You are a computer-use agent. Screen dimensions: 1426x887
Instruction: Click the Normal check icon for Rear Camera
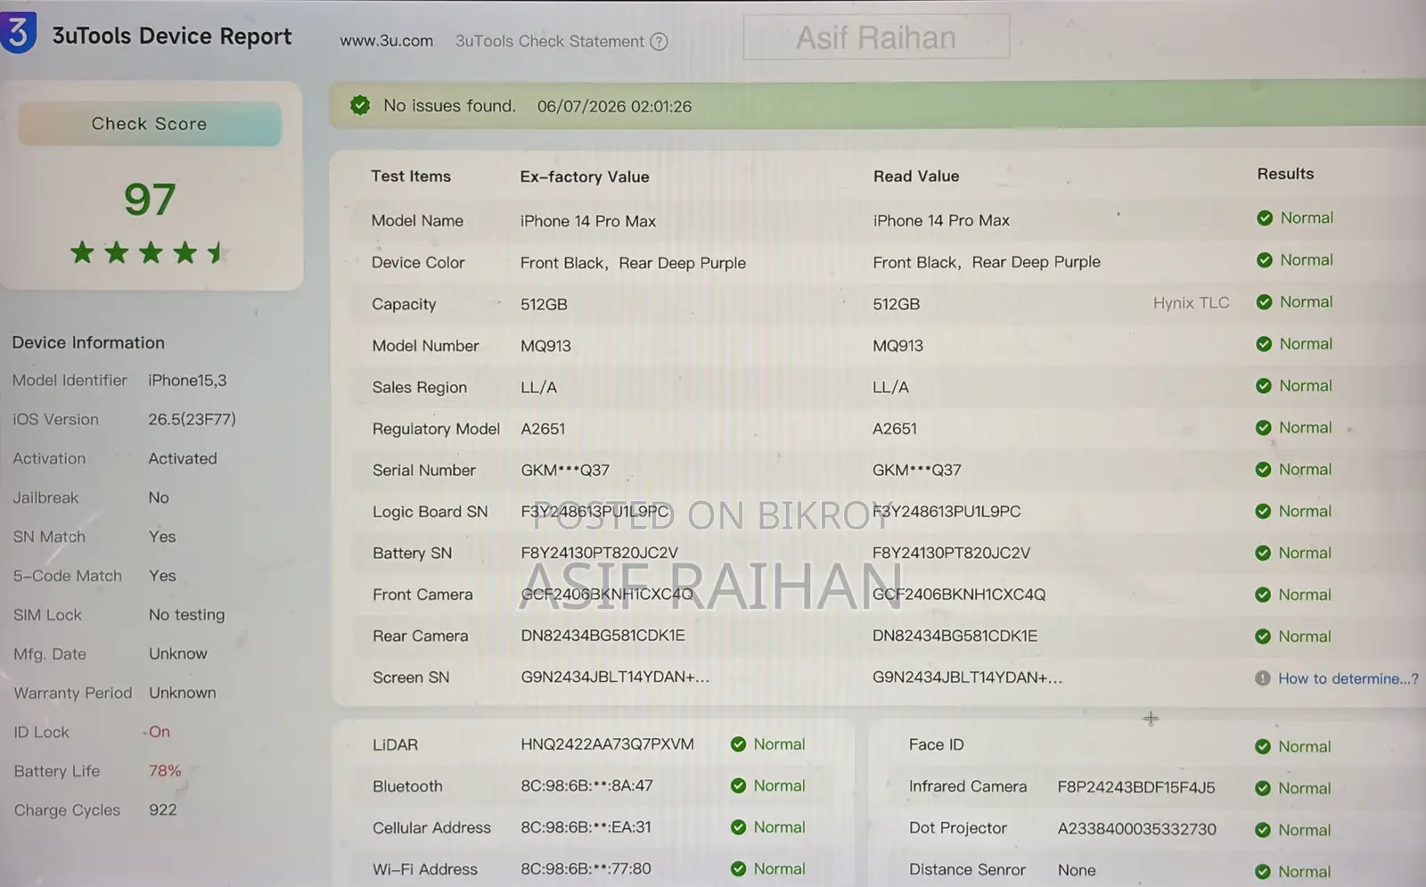coord(1263,637)
